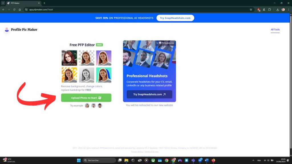Viewport: 292px width, 164px height.
Task: Close the PFP Maker tab
Action: pyautogui.click(x=39, y=3)
